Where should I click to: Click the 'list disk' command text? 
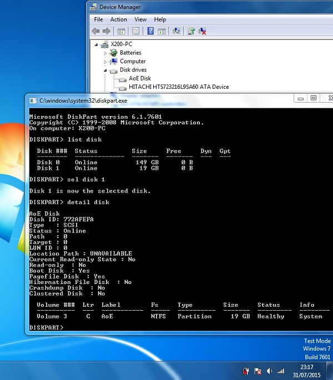point(85,139)
